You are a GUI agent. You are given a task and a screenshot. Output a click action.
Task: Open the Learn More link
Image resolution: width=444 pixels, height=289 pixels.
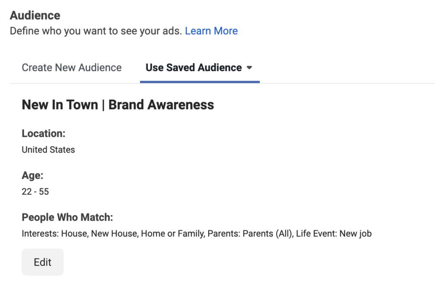(x=211, y=31)
